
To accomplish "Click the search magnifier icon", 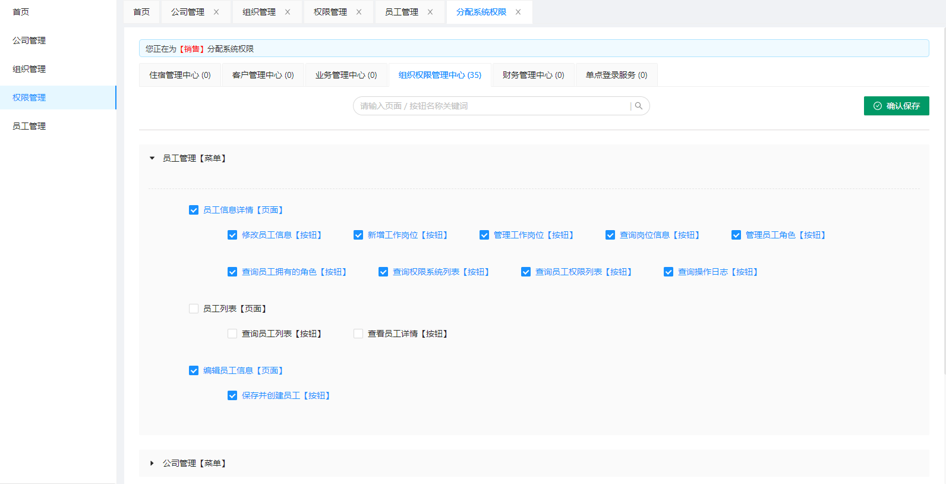I will tap(639, 106).
